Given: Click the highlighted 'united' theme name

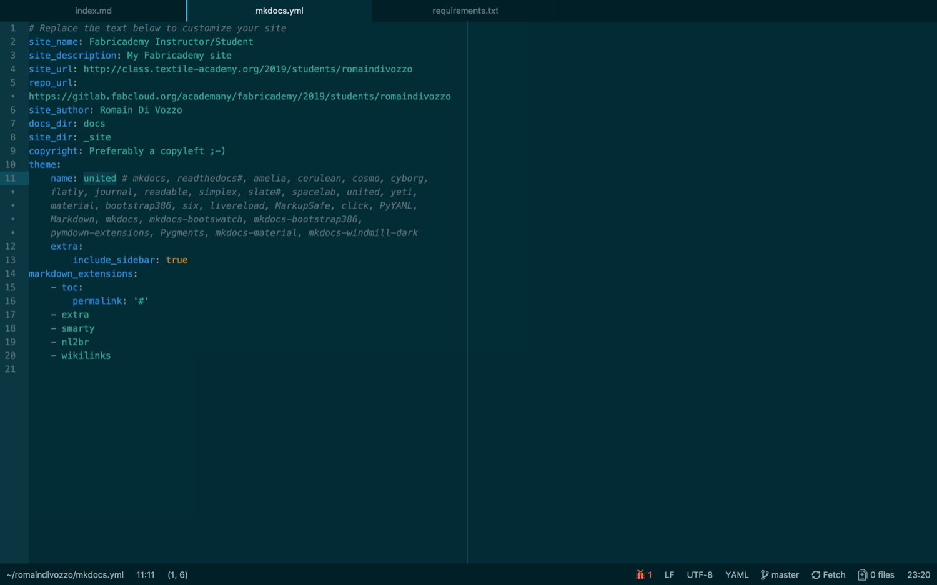Looking at the screenshot, I should click(100, 179).
